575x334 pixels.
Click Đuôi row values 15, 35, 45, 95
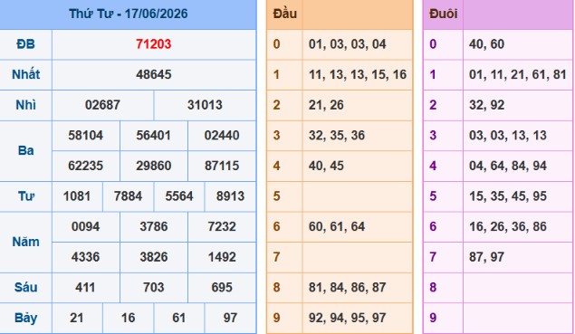(x=508, y=196)
